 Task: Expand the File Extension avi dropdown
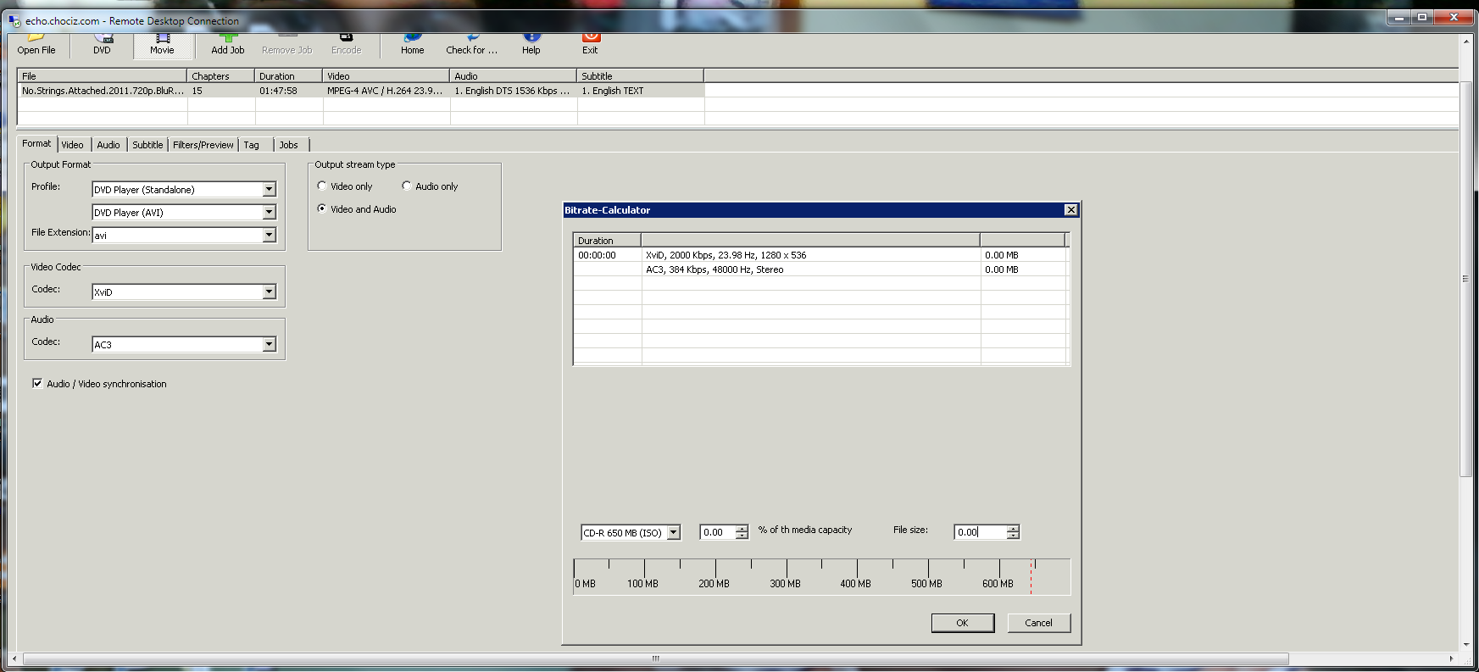[269, 236]
